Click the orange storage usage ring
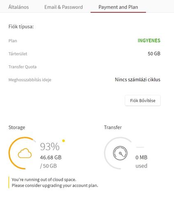 click(x=22, y=153)
